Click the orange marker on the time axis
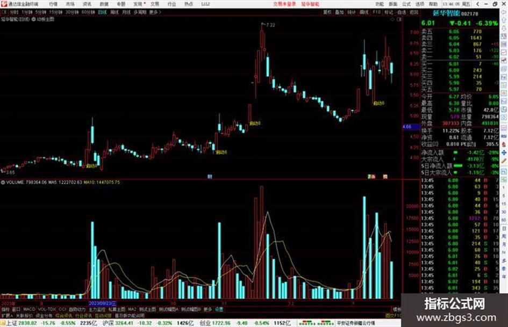Screen dimensions: 508x327 385,177
